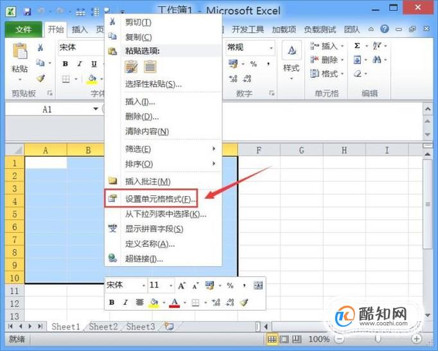
Task: Click fill color bucket in mini toolbar
Action: 153,303
